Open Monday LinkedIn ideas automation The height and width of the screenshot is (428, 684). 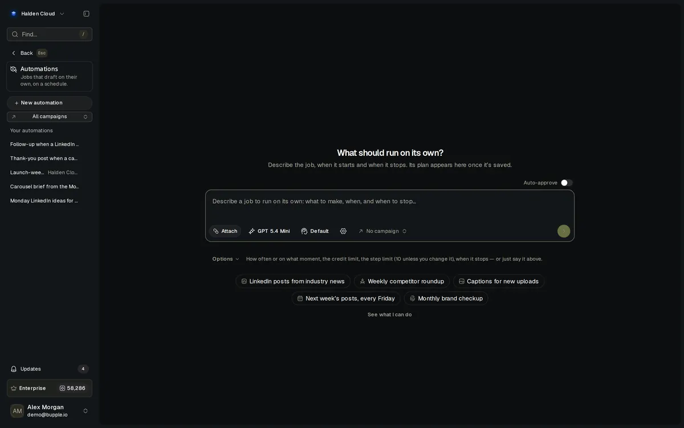coord(44,201)
